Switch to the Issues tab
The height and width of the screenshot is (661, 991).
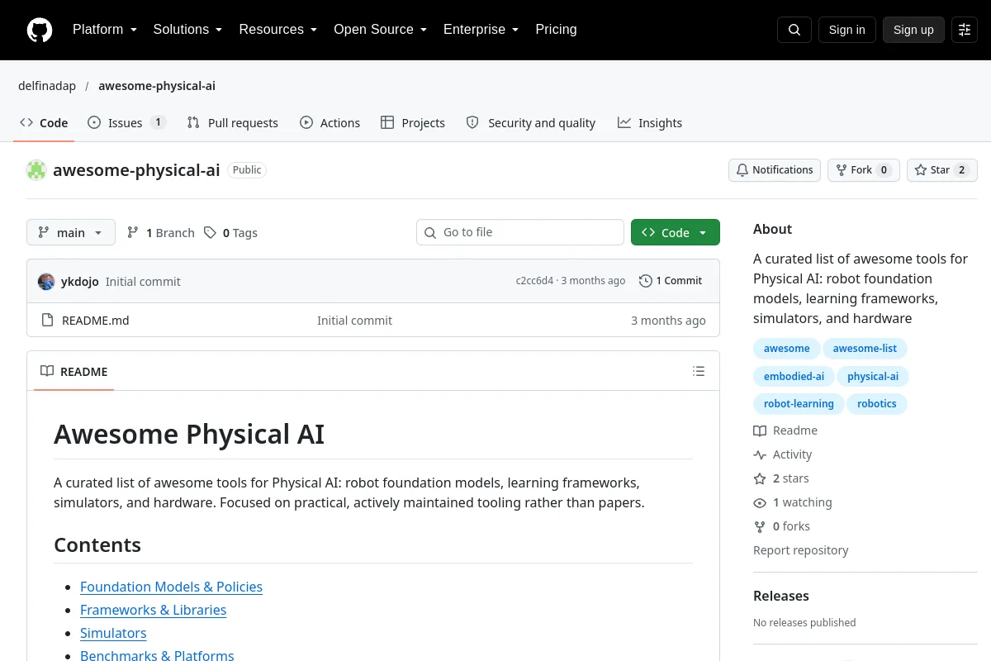(x=126, y=123)
